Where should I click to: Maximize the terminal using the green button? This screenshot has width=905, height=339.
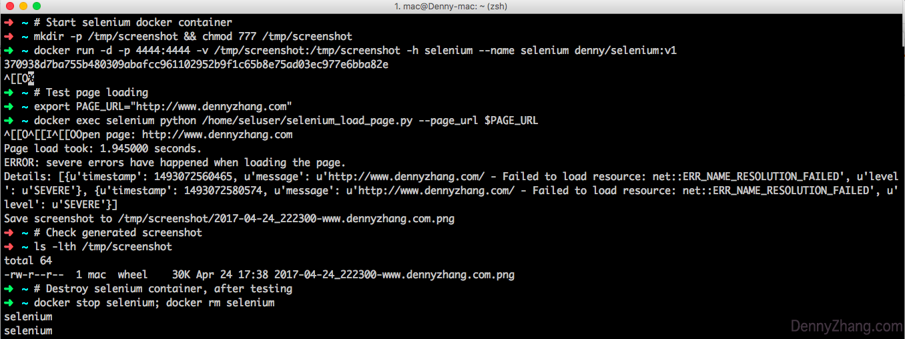(35, 6)
